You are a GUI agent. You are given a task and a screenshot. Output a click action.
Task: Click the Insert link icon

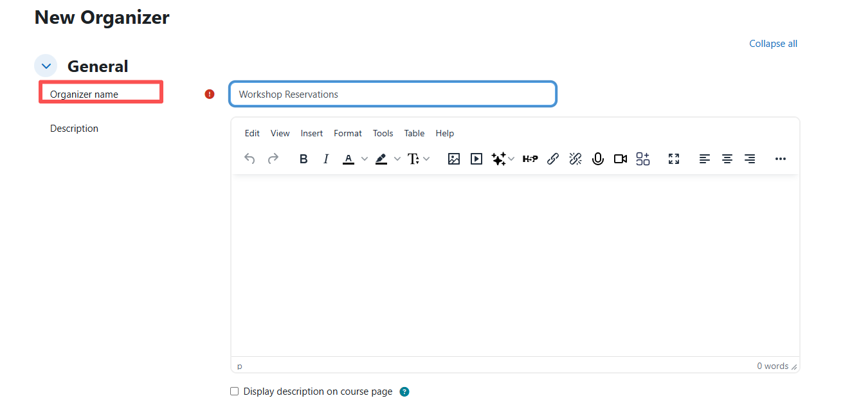(553, 159)
